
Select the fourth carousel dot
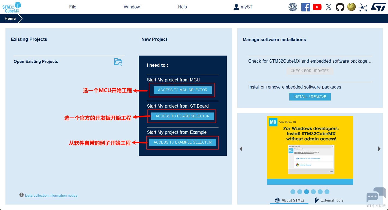tap(313, 192)
